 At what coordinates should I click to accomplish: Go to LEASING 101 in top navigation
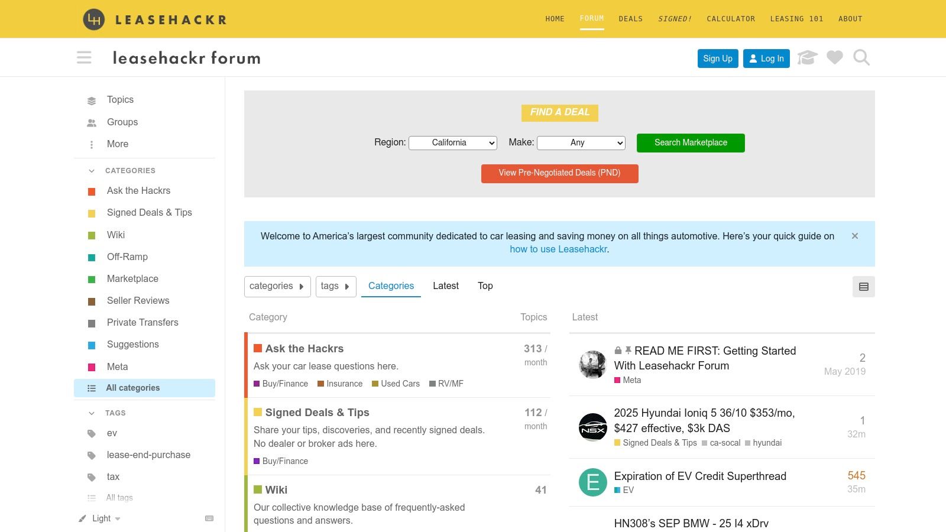(796, 19)
